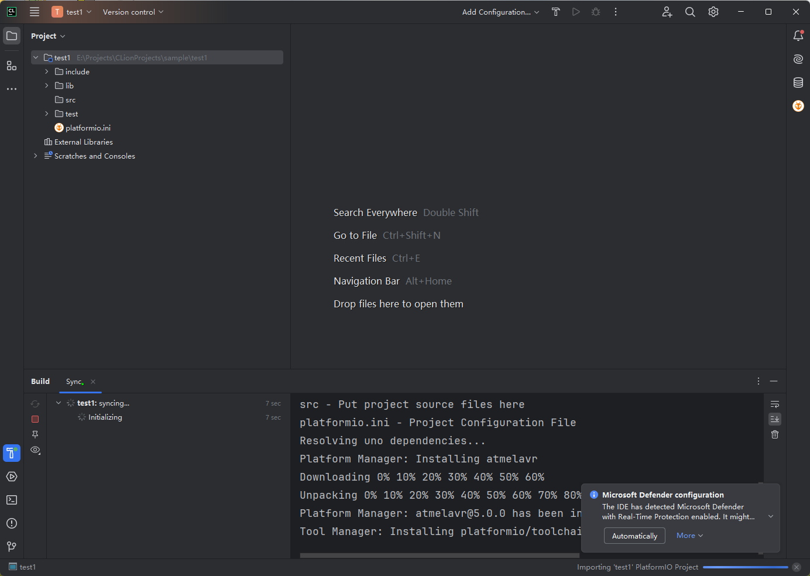Expand the test folder
The width and height of the screenshot is (810, 576).
47,114
